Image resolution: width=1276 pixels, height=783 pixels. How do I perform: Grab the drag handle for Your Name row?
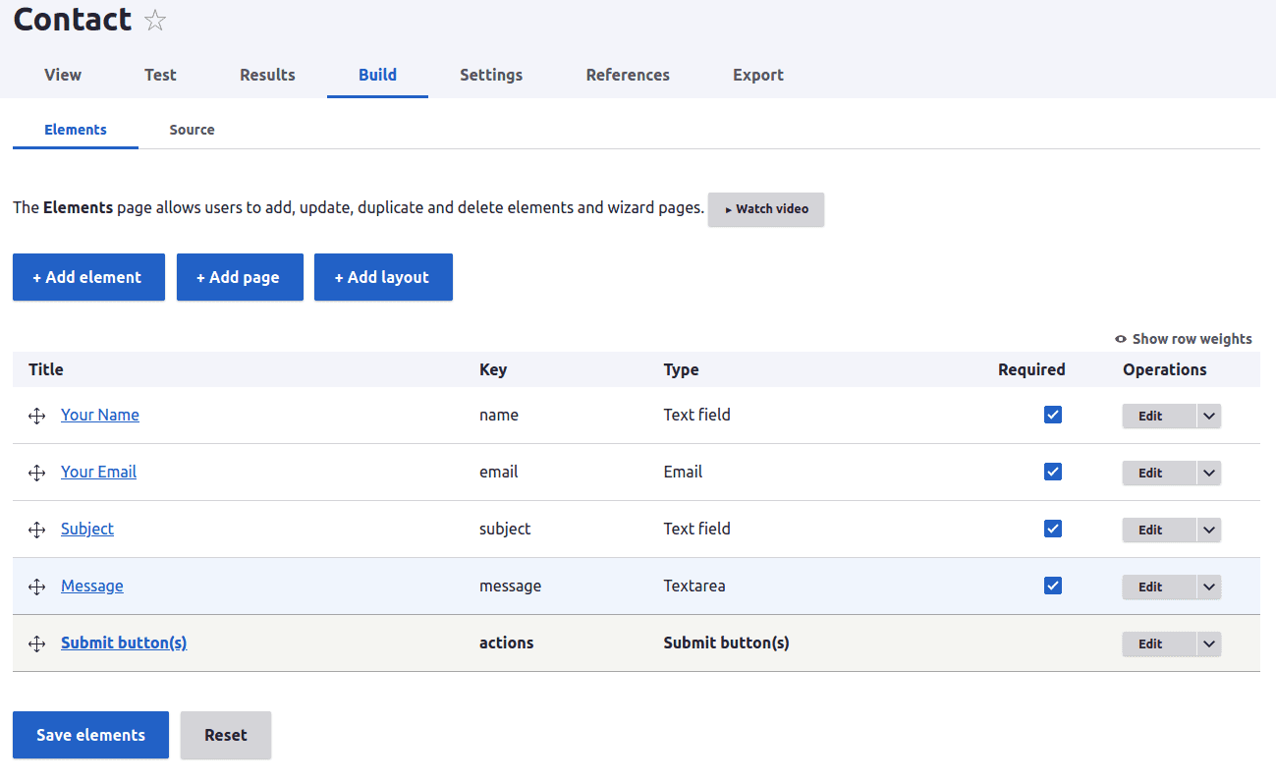(37, 416)
